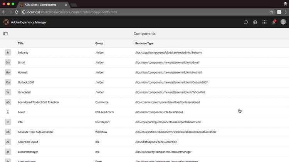
Task: Open the Hotmail component title
Action: (x=23, y=72)
